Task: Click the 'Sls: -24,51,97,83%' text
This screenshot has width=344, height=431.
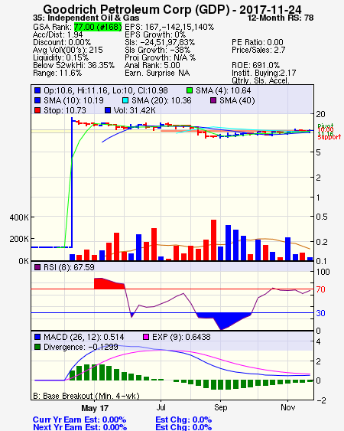Action: click(x=160, y=42)
